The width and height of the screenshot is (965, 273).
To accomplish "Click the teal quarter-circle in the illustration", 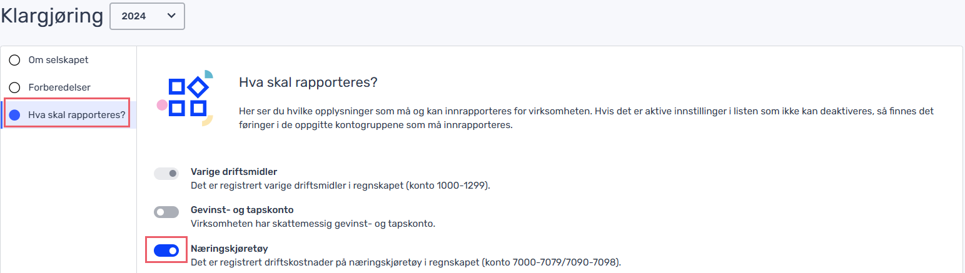I will (209, 74).
